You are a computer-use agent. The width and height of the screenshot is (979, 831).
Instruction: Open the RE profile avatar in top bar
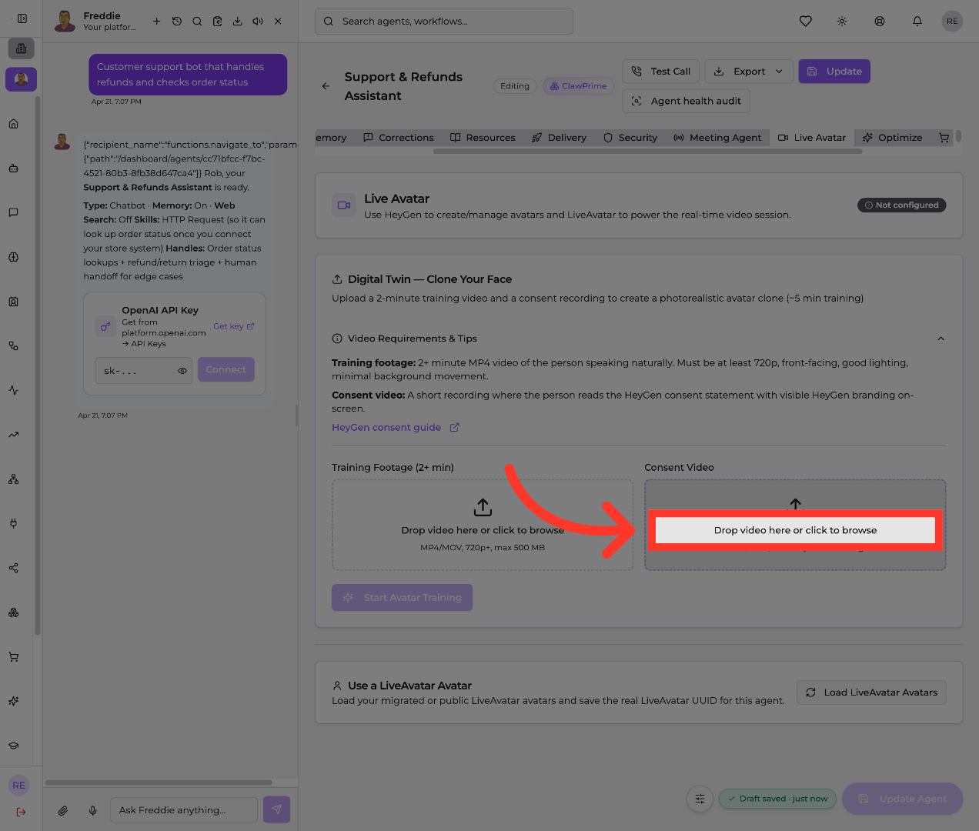952,22
